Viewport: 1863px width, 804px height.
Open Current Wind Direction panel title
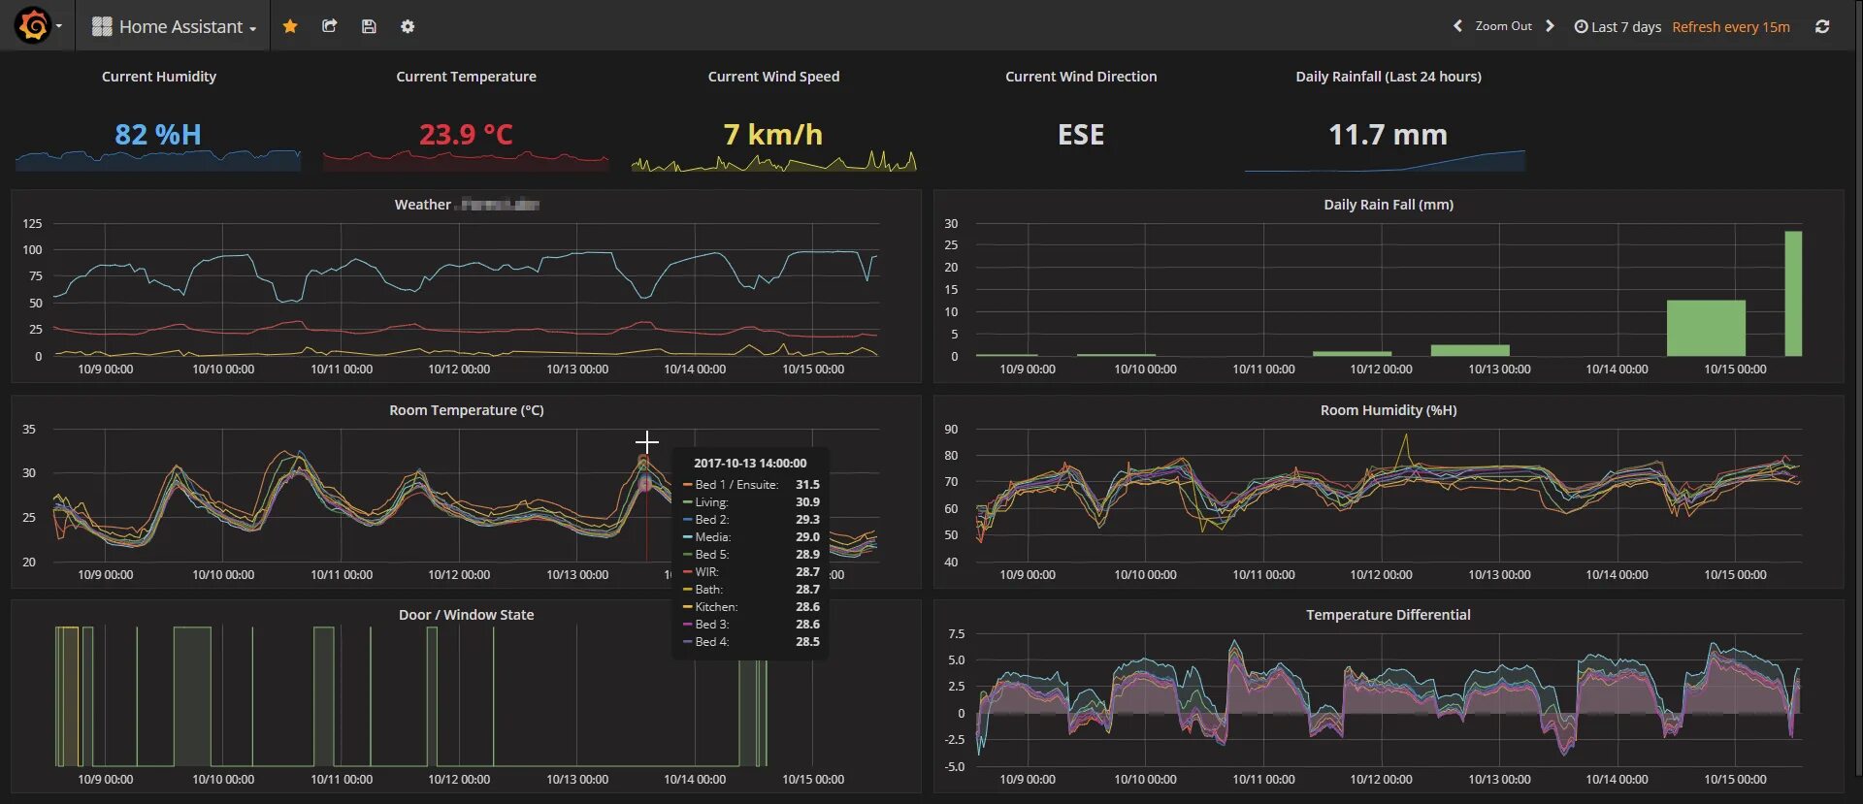[1081, 77]
